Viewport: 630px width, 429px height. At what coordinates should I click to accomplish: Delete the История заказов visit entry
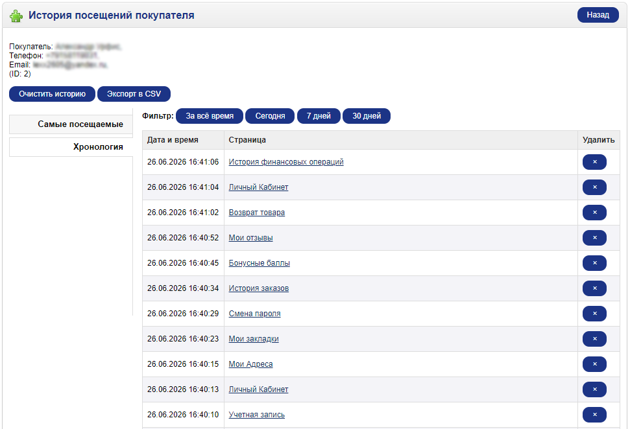point(594,288)
